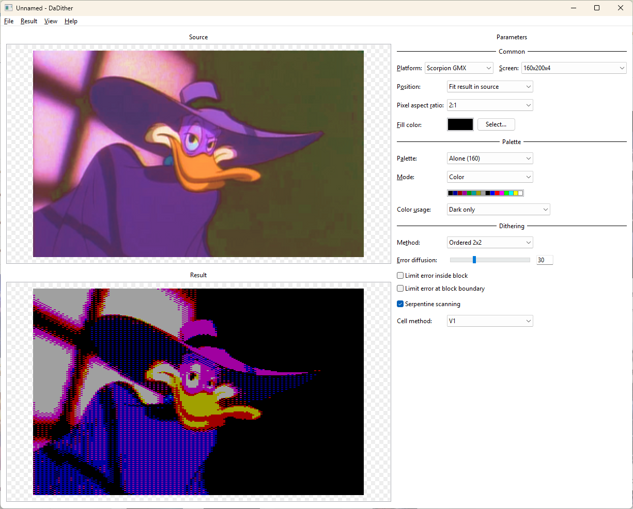Click the Error diffusion slider handle
This screenshot has height=509, width=633.
click(474, 260)
